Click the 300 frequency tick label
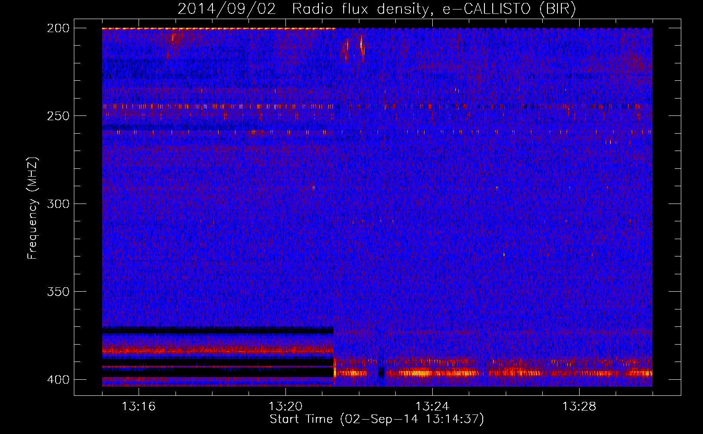The height and width of the screenshot is (434, 703). [58, 204]
